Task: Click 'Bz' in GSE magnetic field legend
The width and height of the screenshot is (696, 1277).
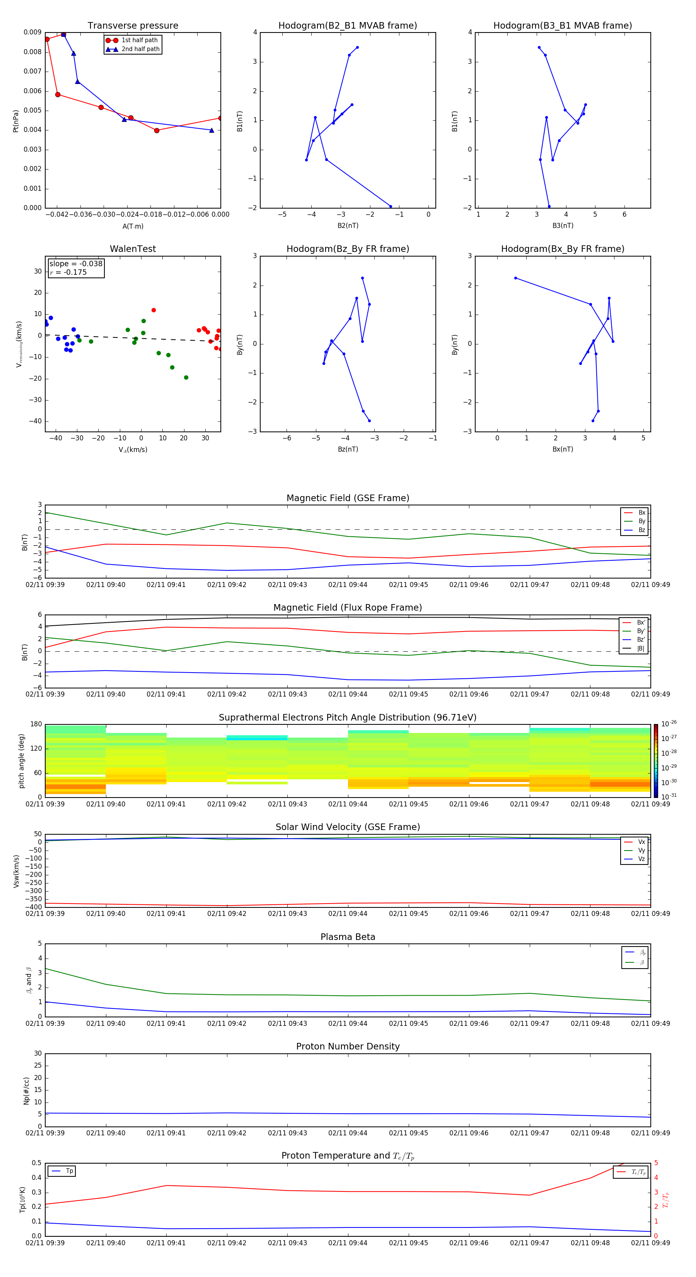Action: pyautogui.click(x=635, y=530)
